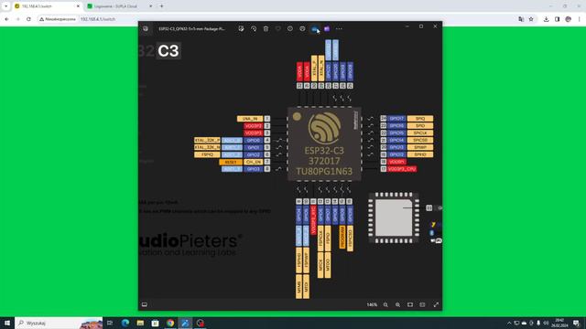This screenshot has width=586, height=329.
Task: Zoom out with the minus magnifier icon
Action: (x=385, y=304)
